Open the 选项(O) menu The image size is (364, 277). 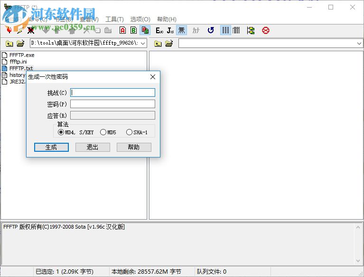tap(140, 19)
